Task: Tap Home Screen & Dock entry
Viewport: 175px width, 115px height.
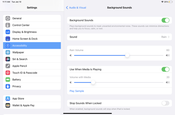Action: tap(32, 39)
